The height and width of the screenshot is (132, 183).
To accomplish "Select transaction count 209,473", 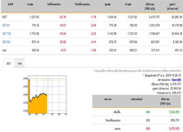I will coord(176,93).
